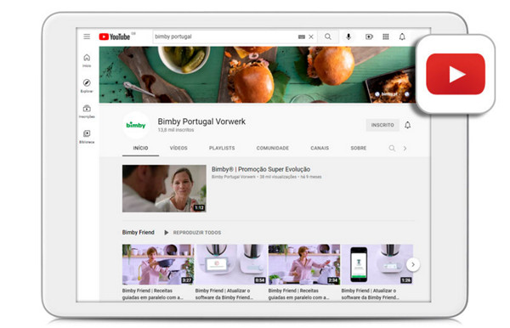The width and height of the screenshot is (510, 328).
Task: Open the Bimby Friend playlist heading
Action: tap(139, 232)
